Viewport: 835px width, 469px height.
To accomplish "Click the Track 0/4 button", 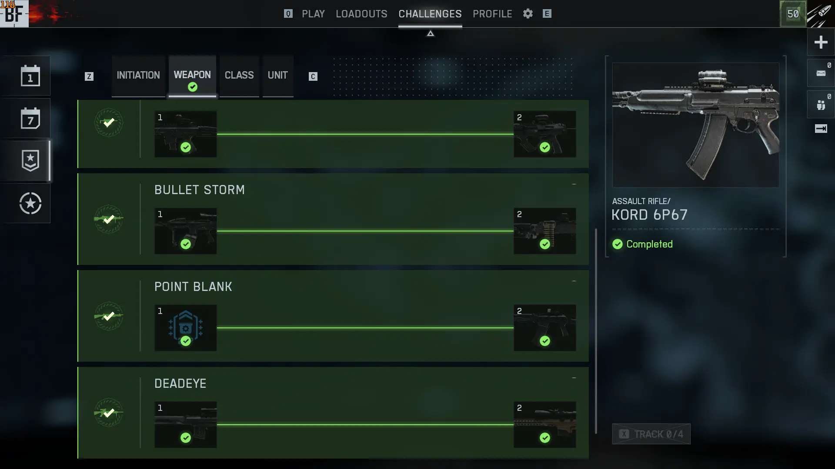I will (651, 434).
